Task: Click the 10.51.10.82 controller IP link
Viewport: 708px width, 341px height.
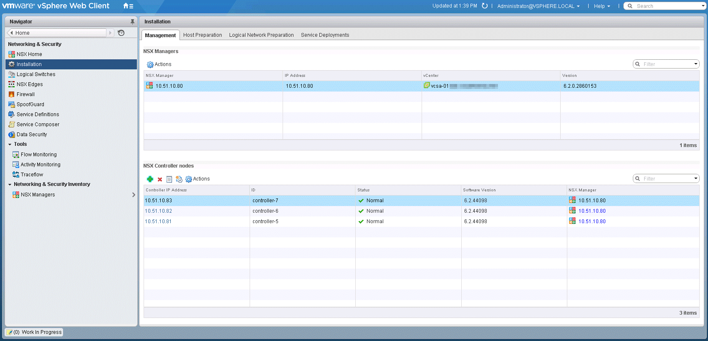Action: 158,211
